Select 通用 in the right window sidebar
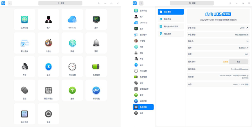 coord(143,113)
